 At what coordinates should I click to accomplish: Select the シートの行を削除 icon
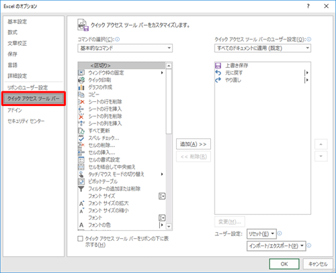[x=81, y=102]
